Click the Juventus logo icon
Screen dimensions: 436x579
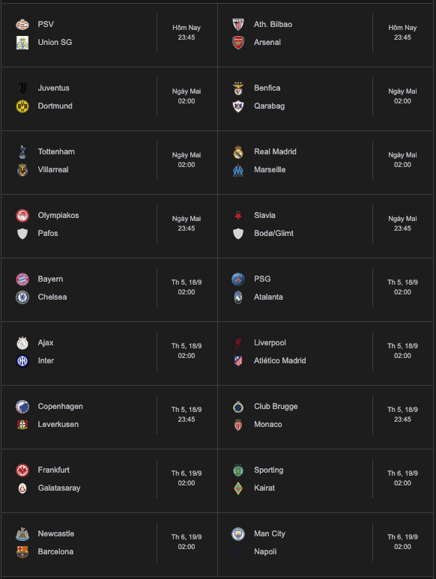point(22,88)
